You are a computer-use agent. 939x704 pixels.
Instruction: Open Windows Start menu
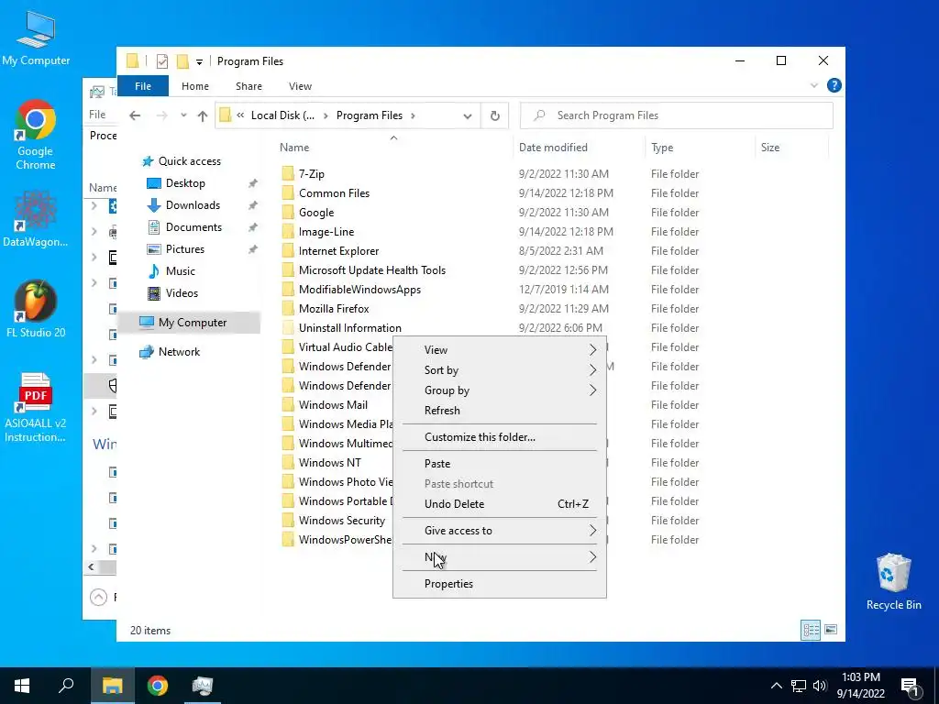point(22,686)
